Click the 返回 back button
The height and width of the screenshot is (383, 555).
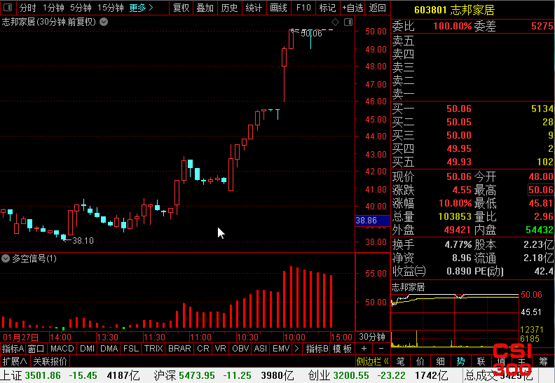[377, 8]
